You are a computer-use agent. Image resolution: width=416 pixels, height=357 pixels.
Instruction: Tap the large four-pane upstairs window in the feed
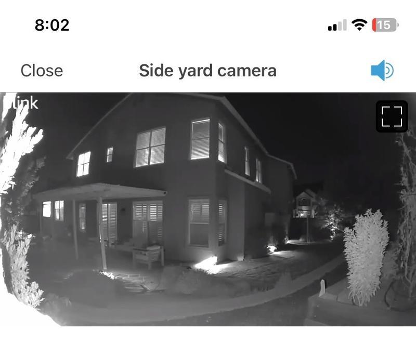click(150, 147)
